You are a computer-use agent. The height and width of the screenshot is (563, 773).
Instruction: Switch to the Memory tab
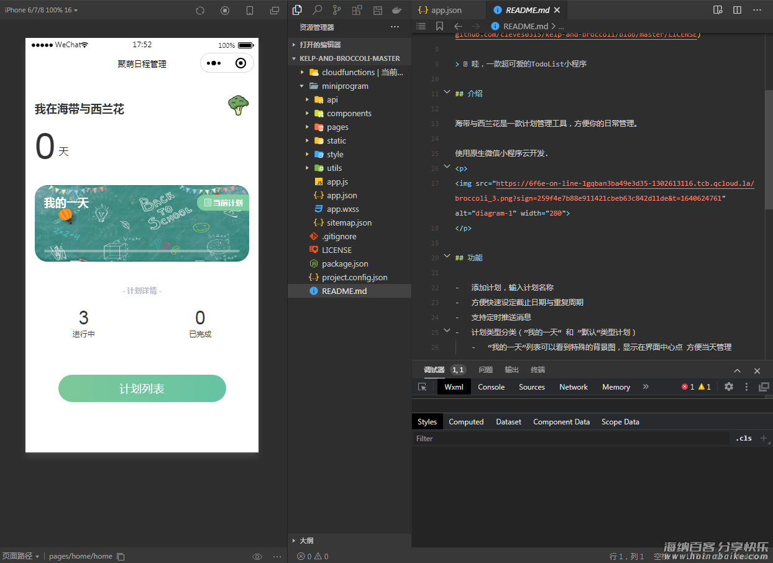pyautogui.click(x=616, y=387)
